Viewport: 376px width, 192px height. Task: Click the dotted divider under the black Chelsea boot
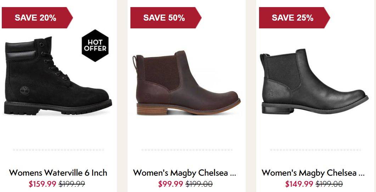pyautogui.click(x=315, y=150)
